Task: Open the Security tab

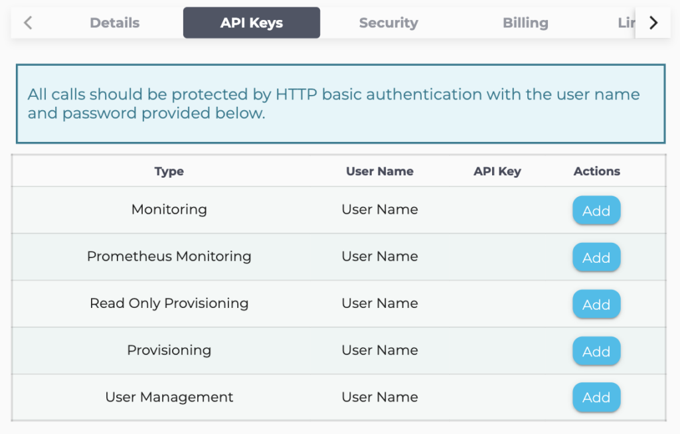Action: (x=388, y=22)
